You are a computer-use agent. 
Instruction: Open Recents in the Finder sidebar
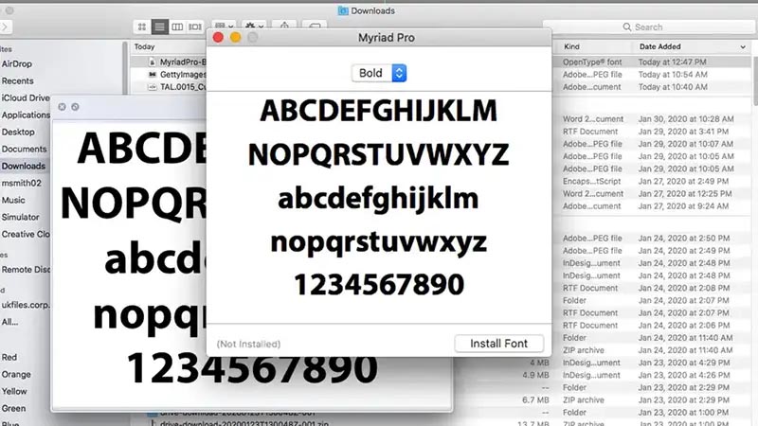tap(17, 80)
